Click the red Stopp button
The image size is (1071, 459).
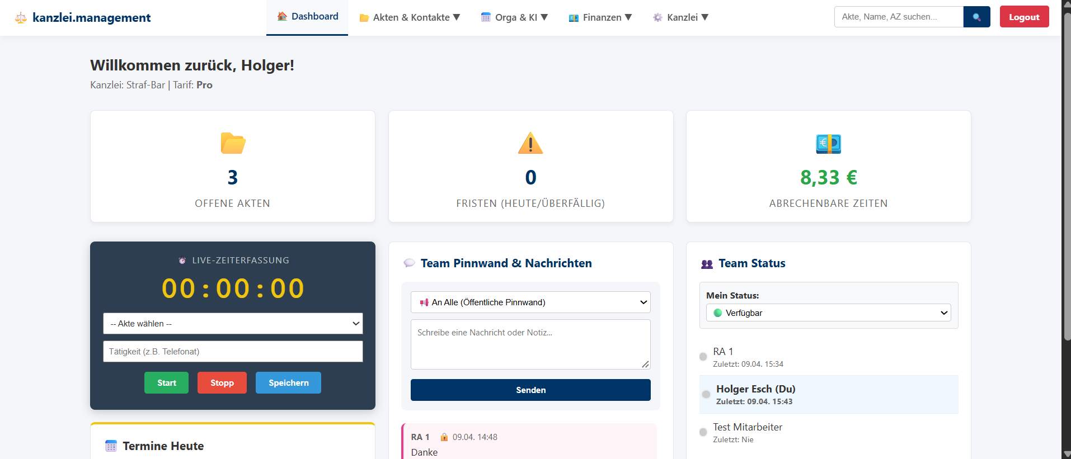[x=222, y=383]
